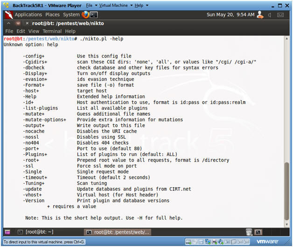293x247 pixels.
Task: Click the '-no404' option text
Action: [x=31, y=143]
